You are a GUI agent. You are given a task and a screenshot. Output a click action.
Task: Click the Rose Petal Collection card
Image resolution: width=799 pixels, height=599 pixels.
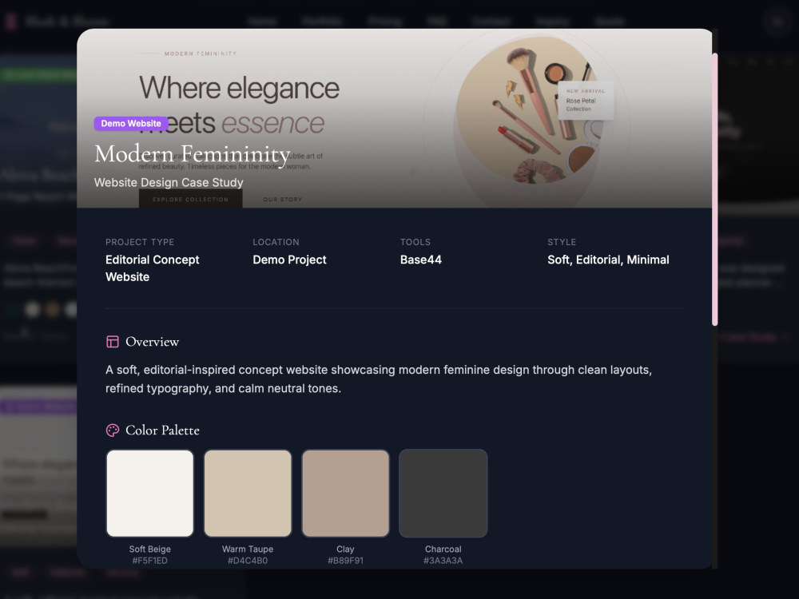pos(586,101)
